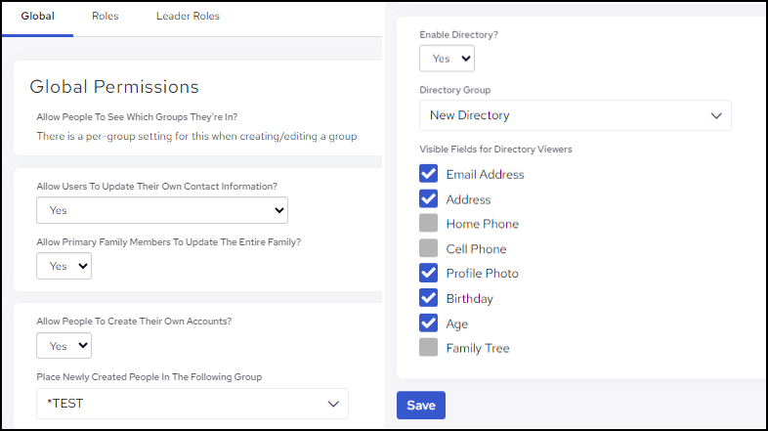This screenshot has height=431, width=768.
Task: Uncheck the Email Address checkbox
Action: click(429, 173)
